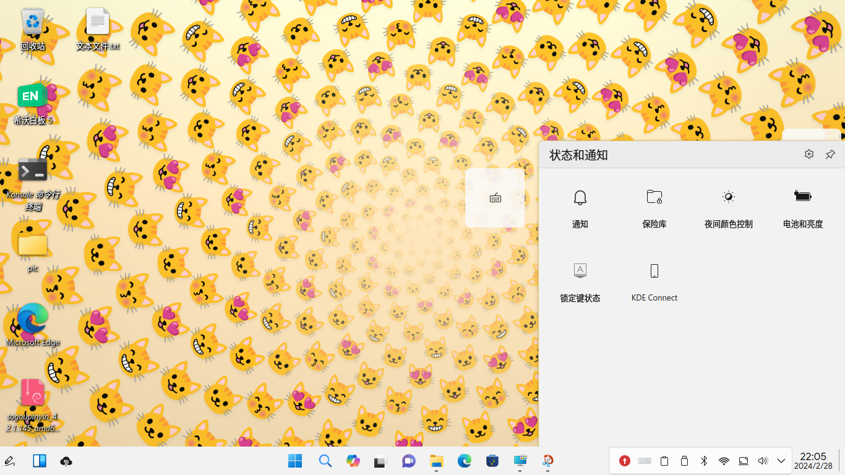Open the status panel settings gear

coord(809,154)
